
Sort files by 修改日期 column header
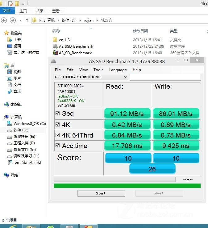point(140,31)
